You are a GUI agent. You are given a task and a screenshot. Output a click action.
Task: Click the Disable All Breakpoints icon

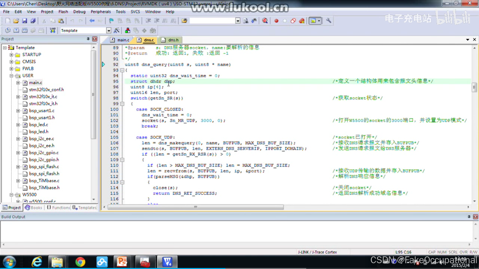click(293, 21)
